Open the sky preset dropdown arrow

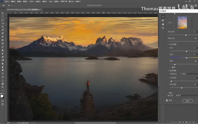point(192,23)
